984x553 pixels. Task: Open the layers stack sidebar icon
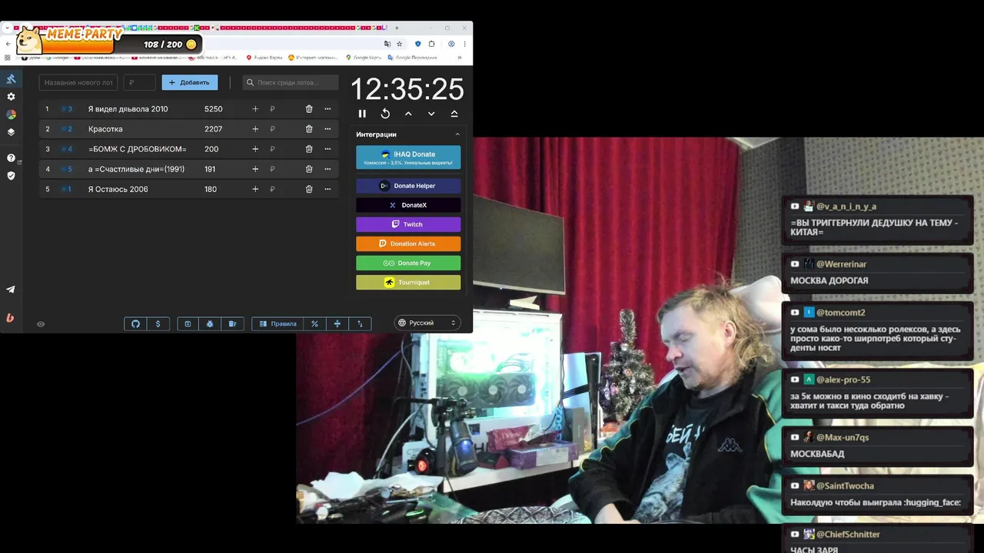(x=11, y=132)
